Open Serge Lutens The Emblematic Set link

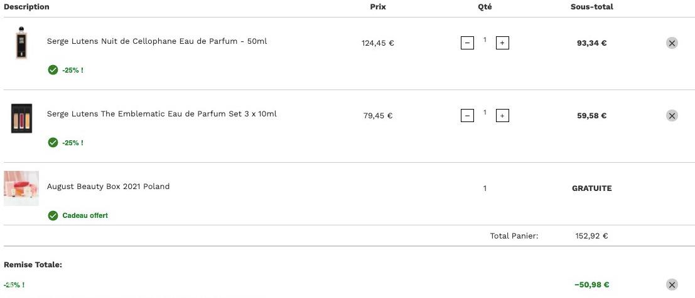click(162, 114)
